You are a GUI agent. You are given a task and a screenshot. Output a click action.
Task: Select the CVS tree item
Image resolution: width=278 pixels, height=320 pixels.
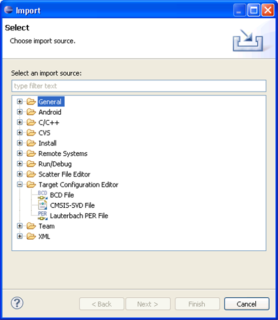point(44,132)
